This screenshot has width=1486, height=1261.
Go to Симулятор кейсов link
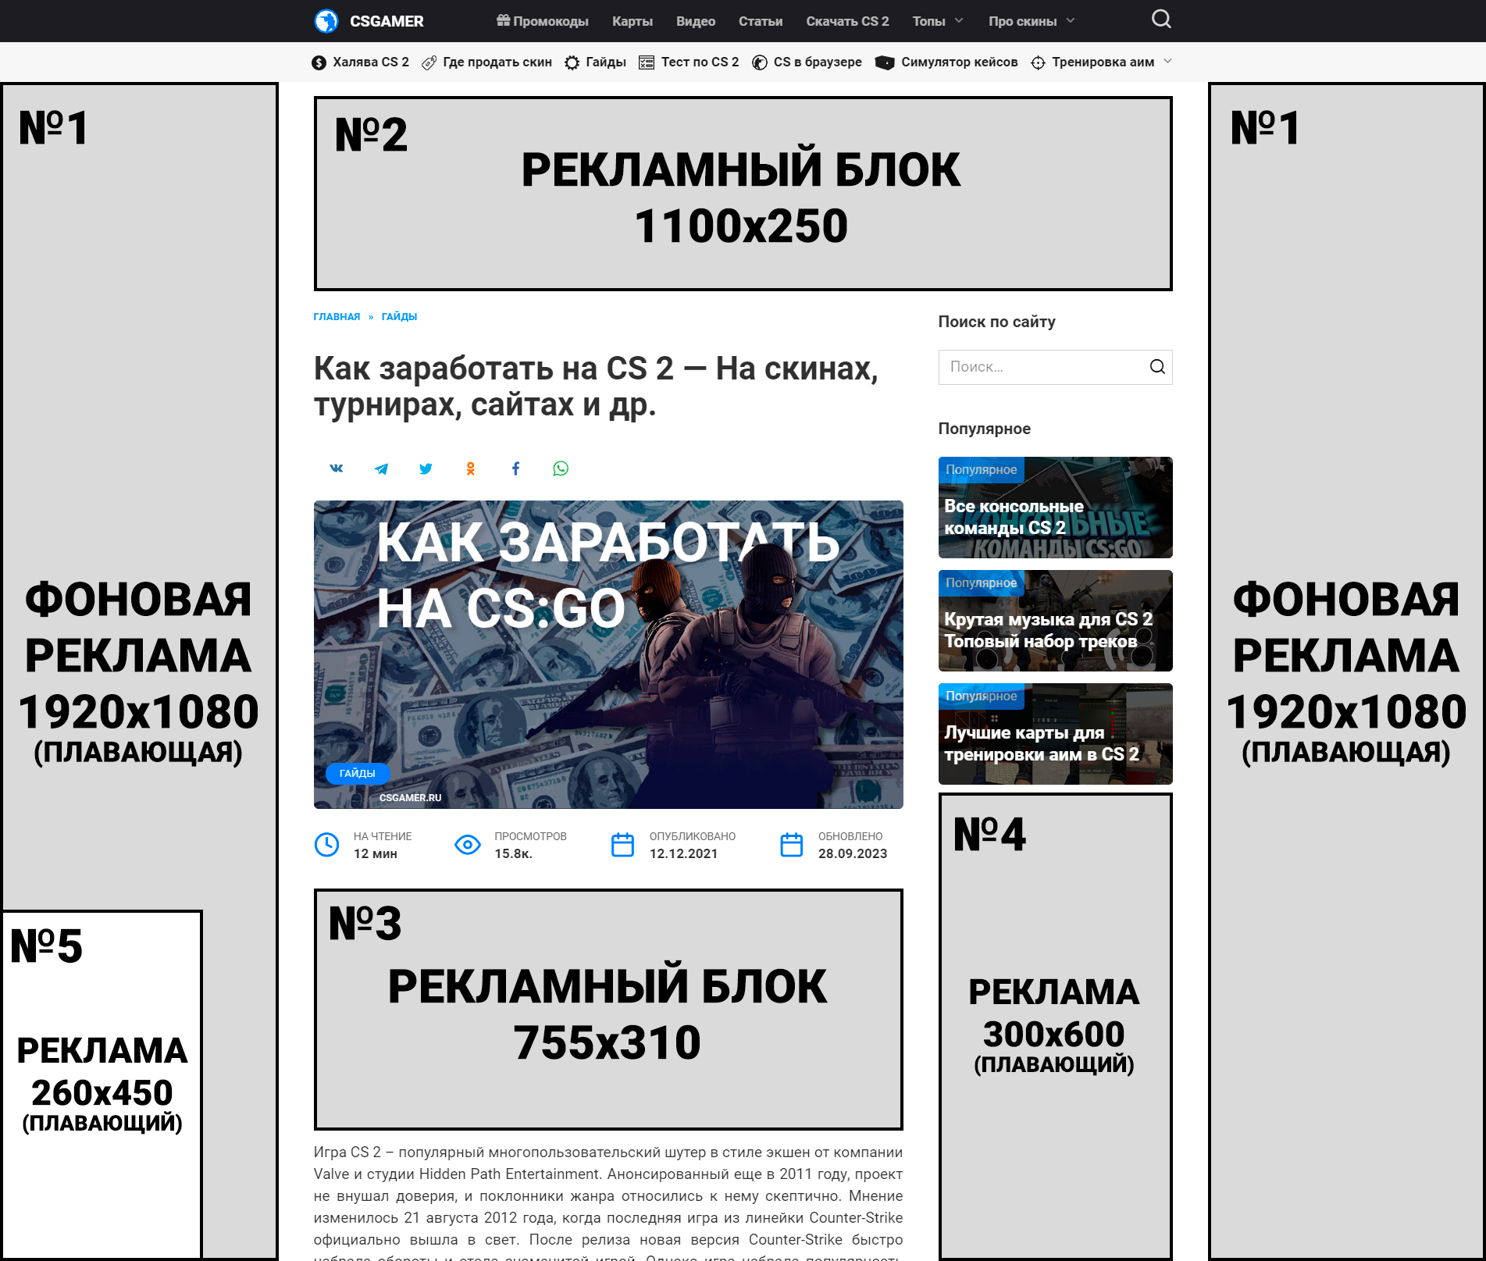coord(946,62)
